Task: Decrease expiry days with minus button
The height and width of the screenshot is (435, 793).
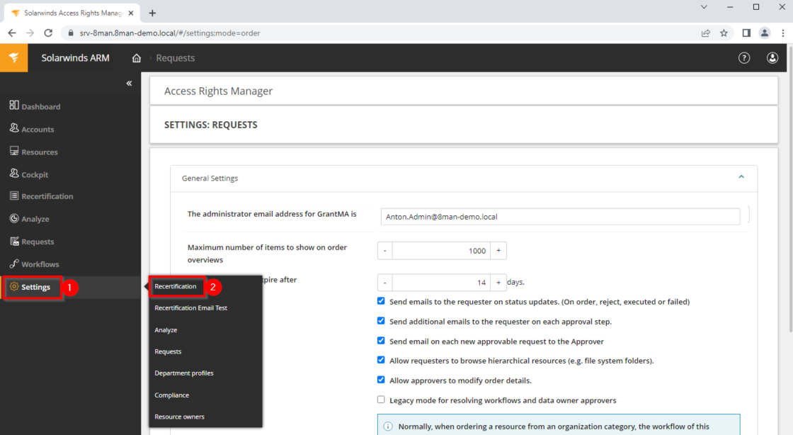Action: tap(384, 283)
